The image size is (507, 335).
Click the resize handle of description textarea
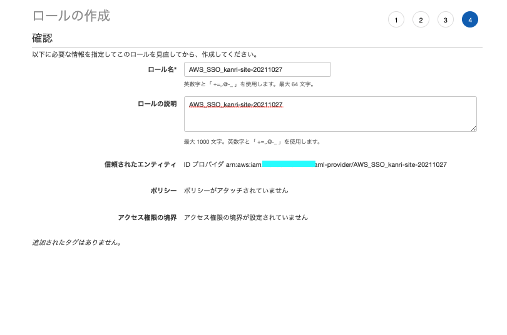[x=473, y=129]
